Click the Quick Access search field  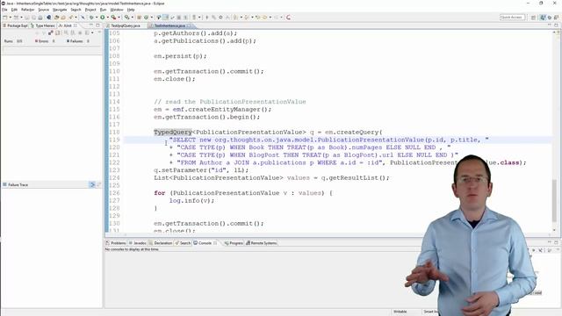click(512, 18)
